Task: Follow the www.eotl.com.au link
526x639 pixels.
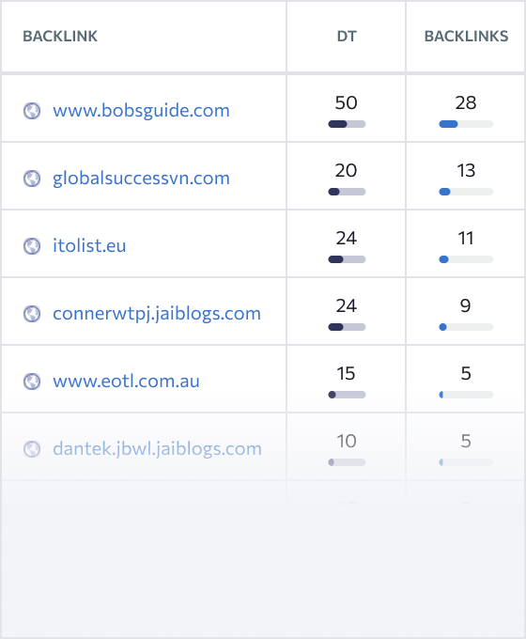Action: click(126, 381)
